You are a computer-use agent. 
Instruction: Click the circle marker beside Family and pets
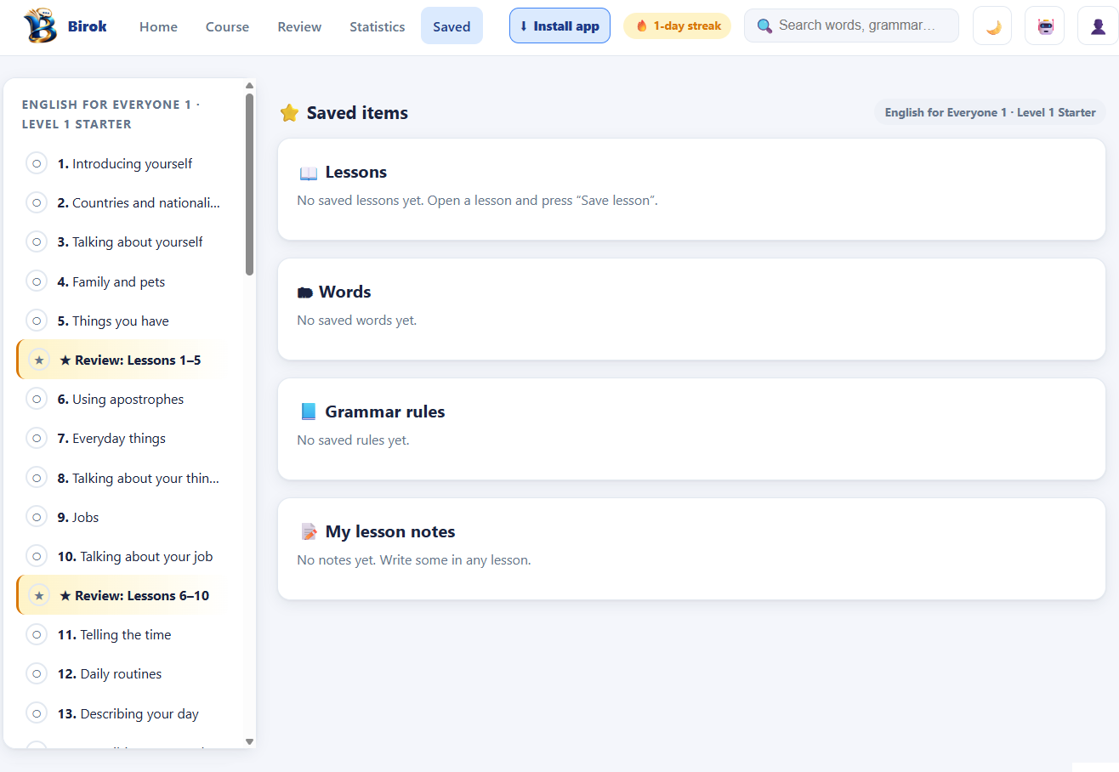(x=37, y=281)
